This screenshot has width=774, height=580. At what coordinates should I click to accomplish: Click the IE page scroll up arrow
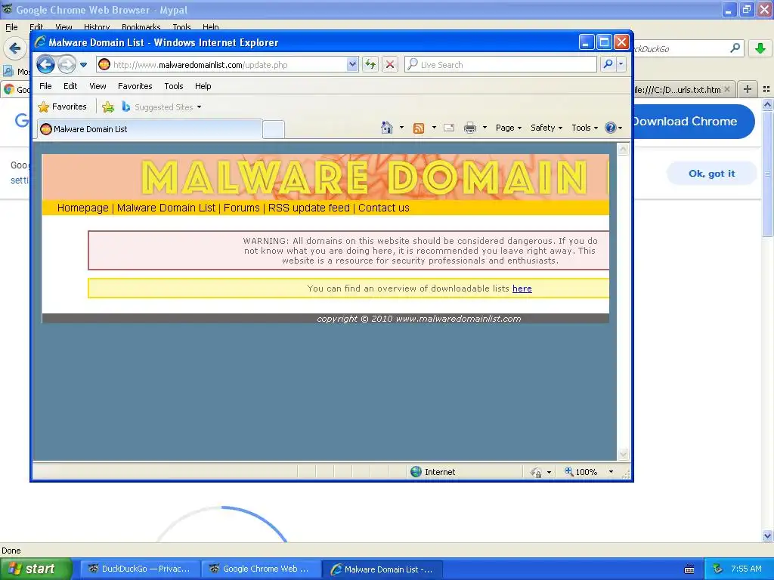[623, 150]
